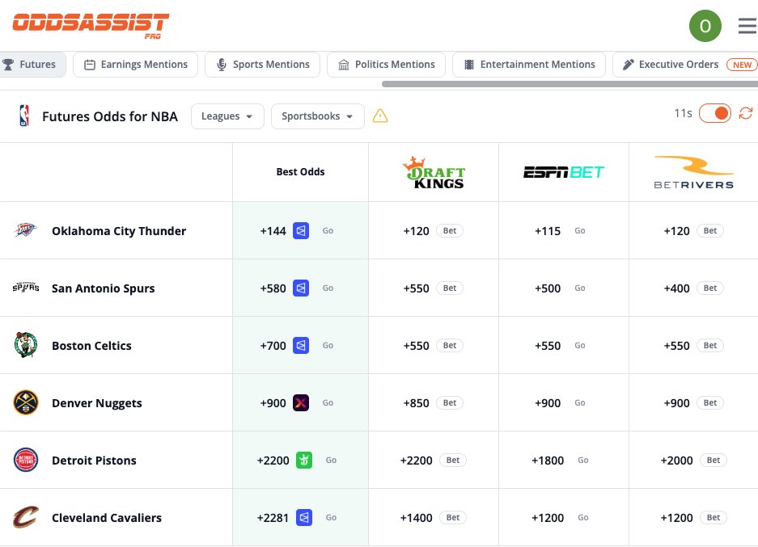Click the warning triangle alert icon

[380, 116]
